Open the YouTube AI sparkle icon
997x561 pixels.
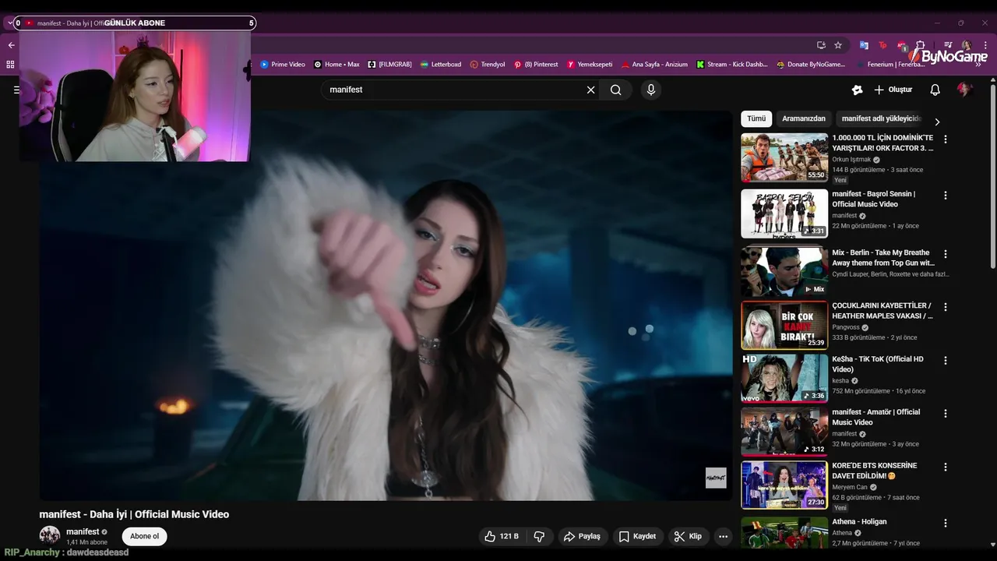coord(858,90)
